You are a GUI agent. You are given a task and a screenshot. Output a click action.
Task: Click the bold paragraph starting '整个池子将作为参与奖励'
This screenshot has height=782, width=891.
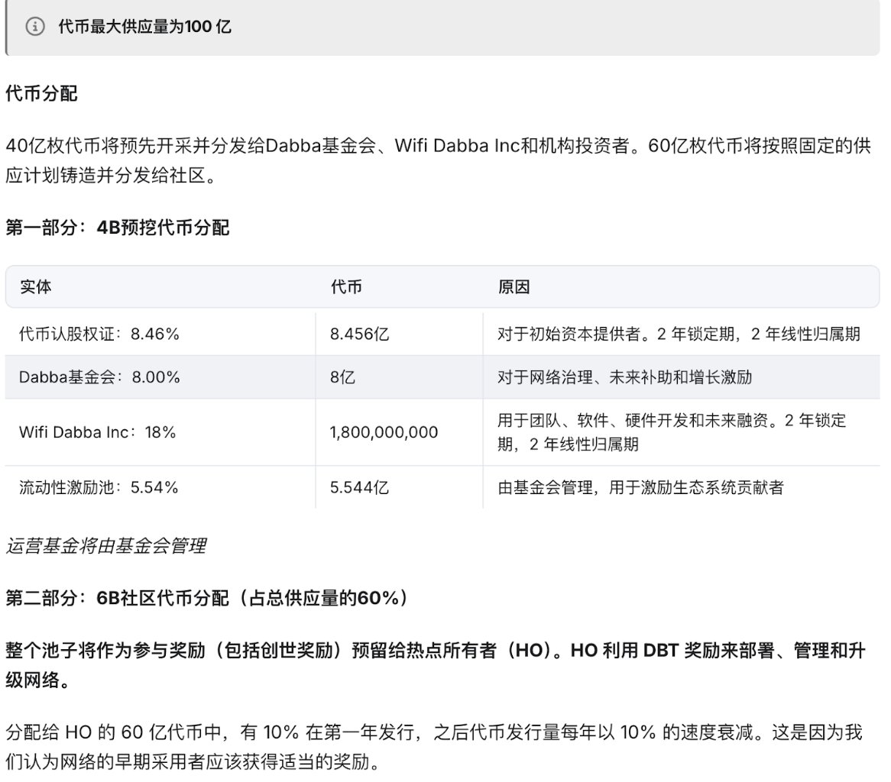pos(436,664)
